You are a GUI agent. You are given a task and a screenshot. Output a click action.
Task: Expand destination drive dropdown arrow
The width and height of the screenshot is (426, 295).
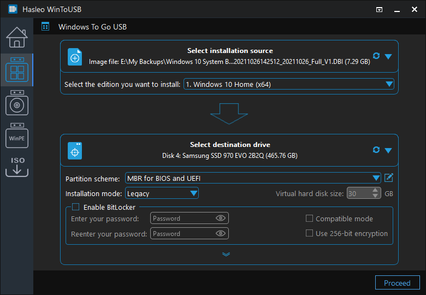(388, 150)
